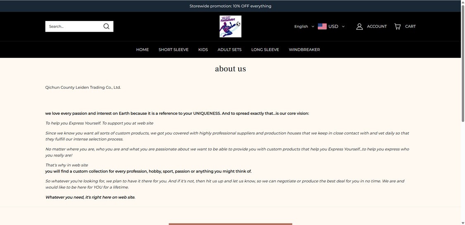The height and width of the screenshot is (225, 465).
Task: Click the 'That's why in web site' line
Action: click(x=67, y=165)
